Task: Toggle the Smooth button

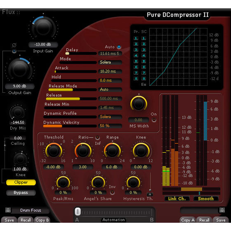Action: [206, 199]
